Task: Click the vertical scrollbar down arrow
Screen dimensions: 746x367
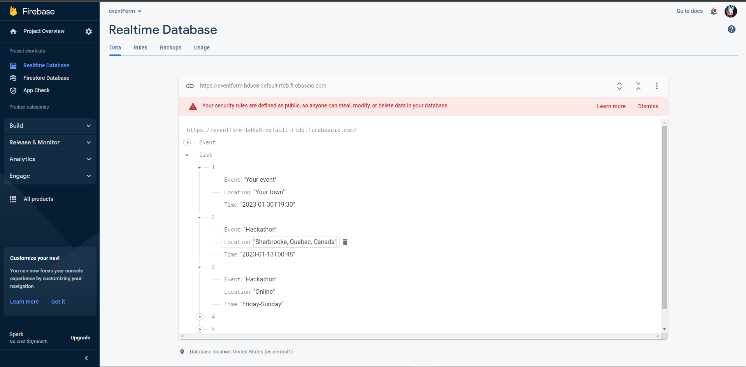Action: coord(664,330)
